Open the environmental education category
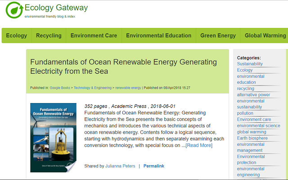Screen dimensions: 288x180 tap(251, 79)
